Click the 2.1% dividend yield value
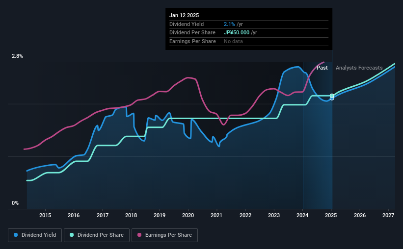Screen dimensions: 403x249 tap(229, 24)
